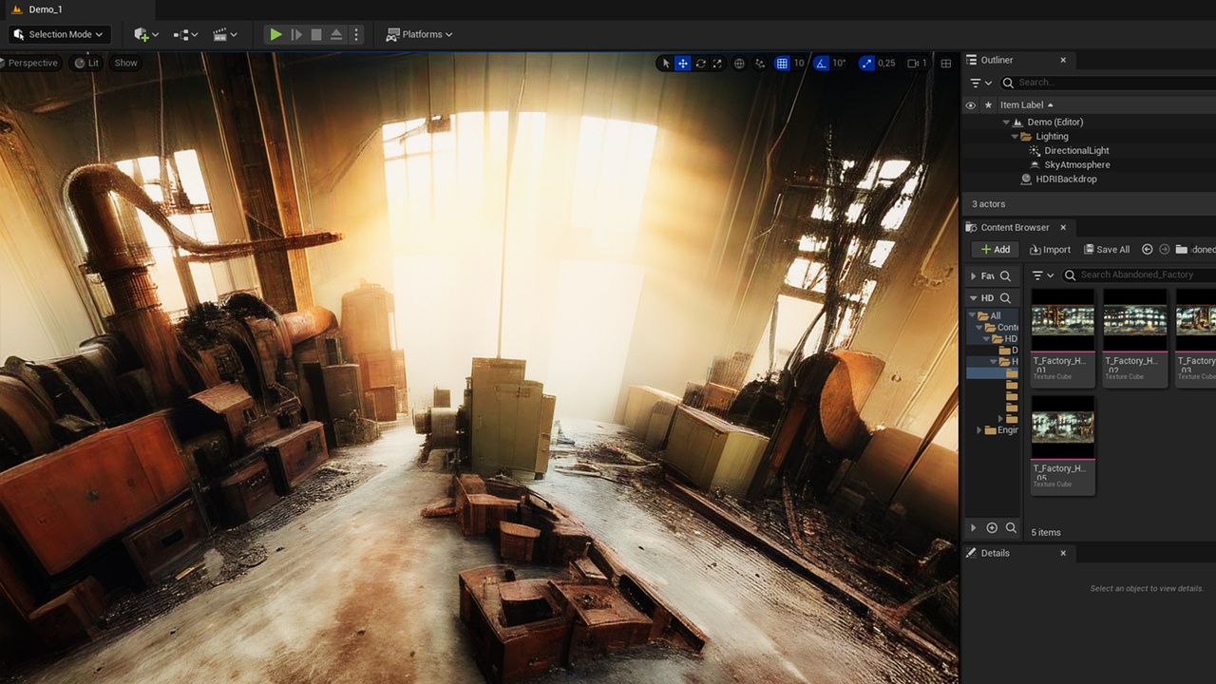This screenshot has height=684, width=1216.
Task: Open grid snap size value 10
Action: pos(799,64)
